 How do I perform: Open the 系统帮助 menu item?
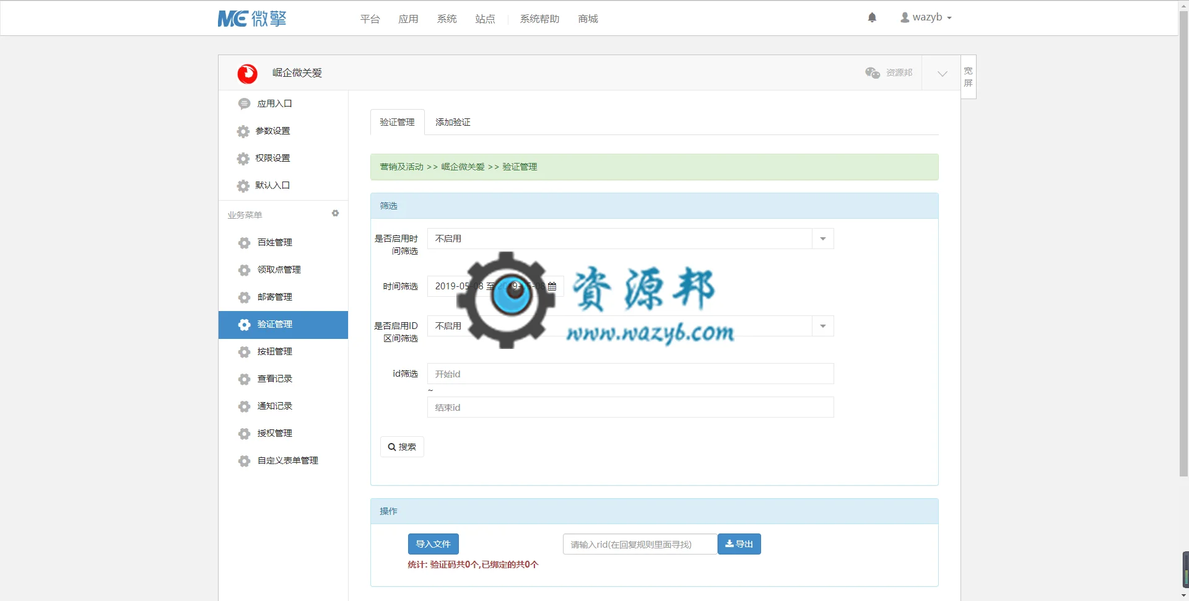[539, 19]
